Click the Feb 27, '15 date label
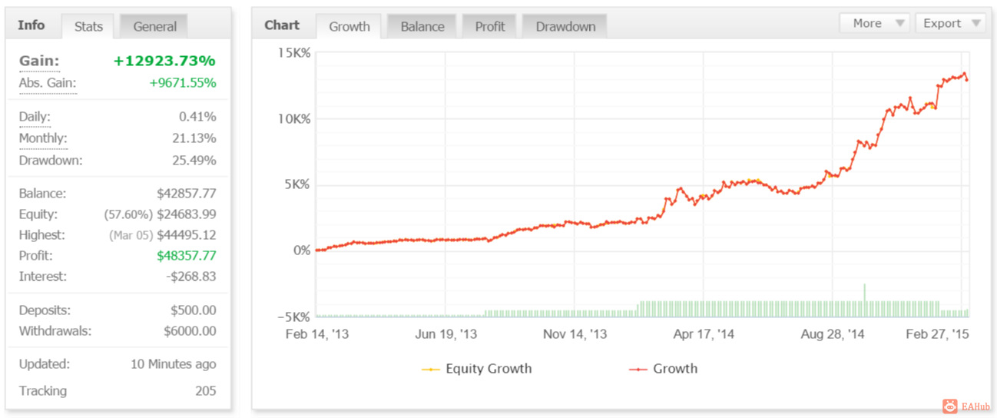Screen dimensions: 997x418 click(936, 334)
